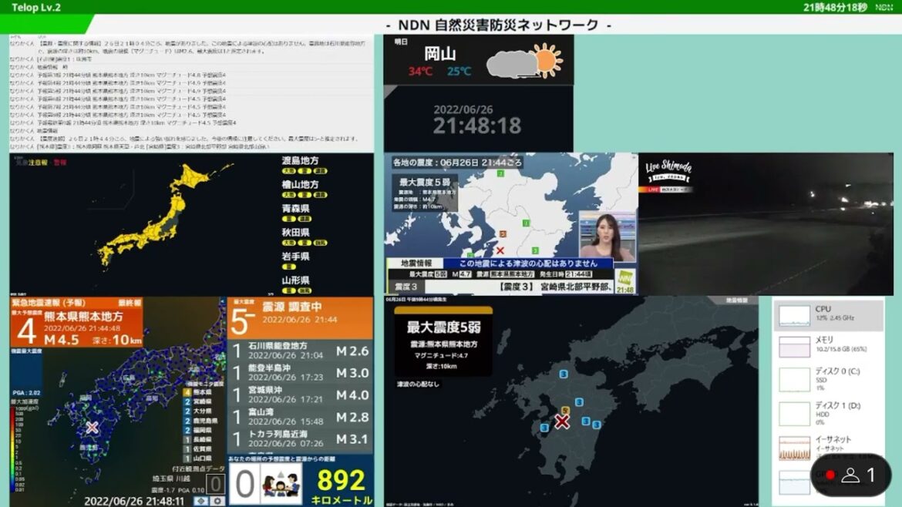Viewport: 902px width, 507px height.
Task: Select the 石川県能登地方 M2.6 earthquake entry
Action: coord(301,351)
